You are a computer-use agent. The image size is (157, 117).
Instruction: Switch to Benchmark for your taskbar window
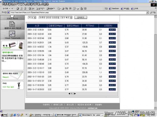click(91, 115)
